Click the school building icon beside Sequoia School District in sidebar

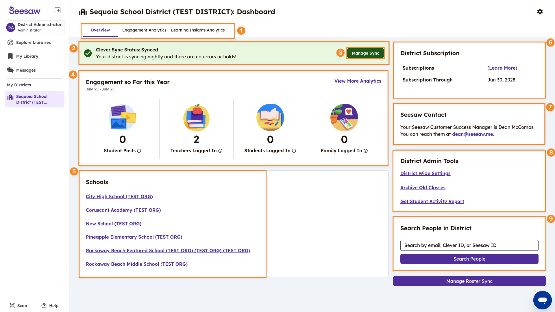click(10, 97)
